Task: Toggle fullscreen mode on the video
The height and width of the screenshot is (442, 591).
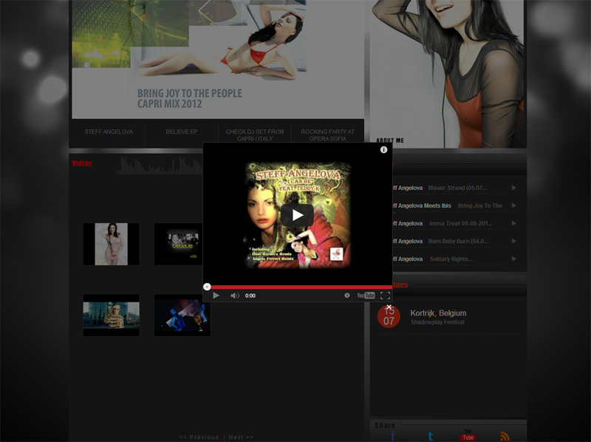Action: [385, 296]
